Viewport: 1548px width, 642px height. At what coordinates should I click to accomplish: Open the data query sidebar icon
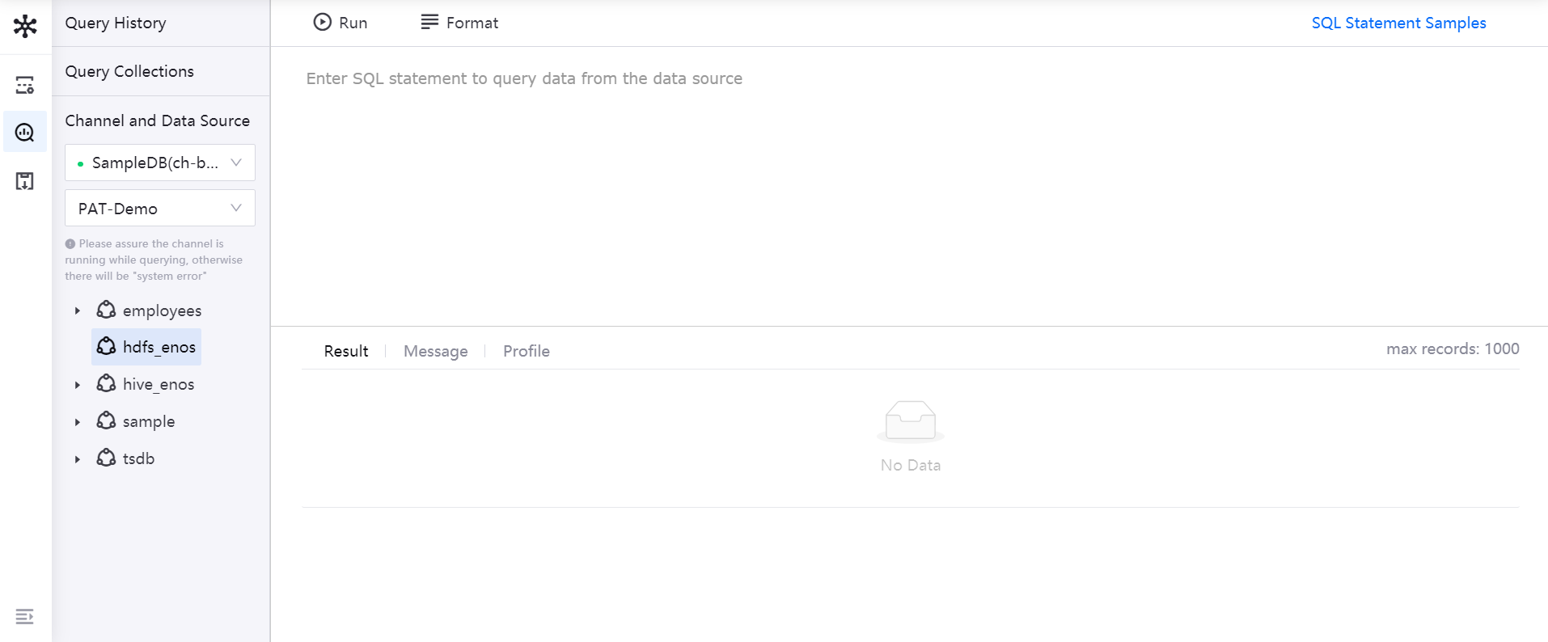pyautogui.click(x=25, y=132)
